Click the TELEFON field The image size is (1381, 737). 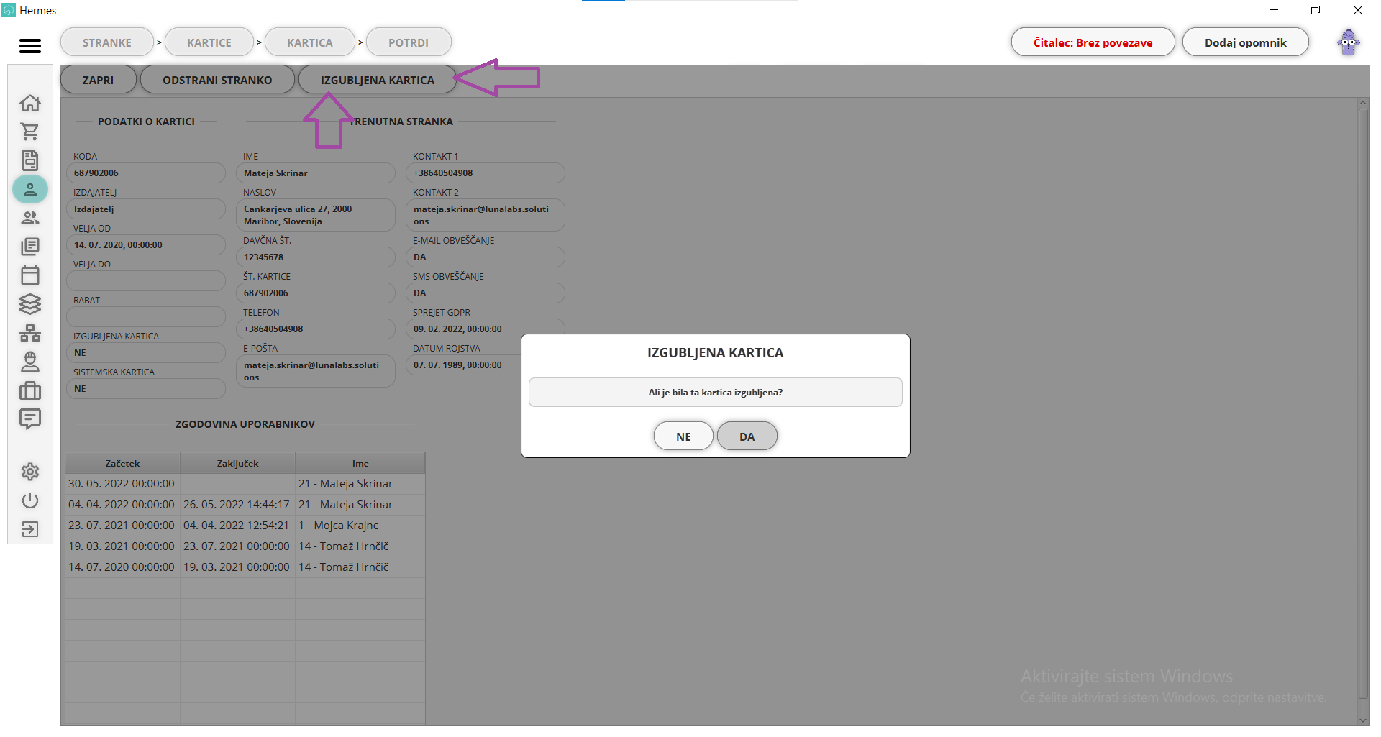pyautogui.click(x=316, y=329)
